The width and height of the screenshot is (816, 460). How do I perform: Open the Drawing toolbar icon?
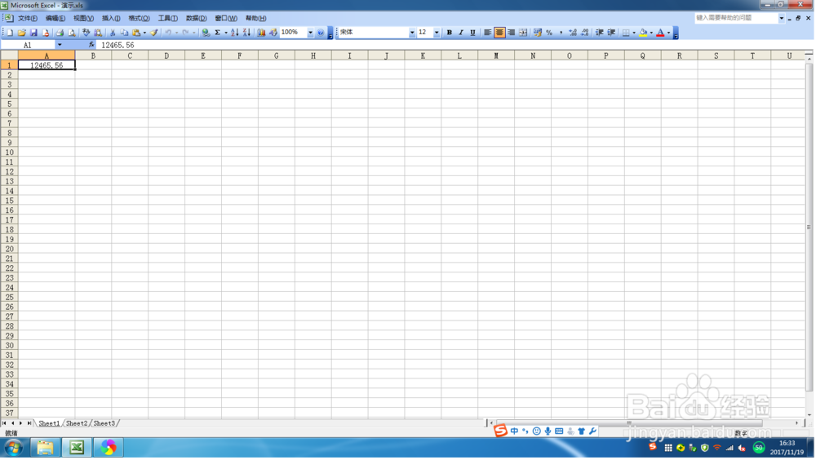click(273, 33)
